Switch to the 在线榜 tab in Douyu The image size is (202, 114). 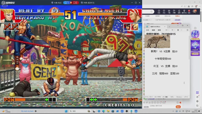(147, 16)
